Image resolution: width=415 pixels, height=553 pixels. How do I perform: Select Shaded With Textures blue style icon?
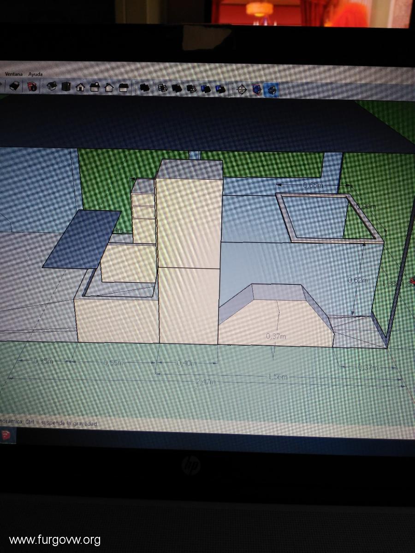pyautogui.click(x=206, y=88)
